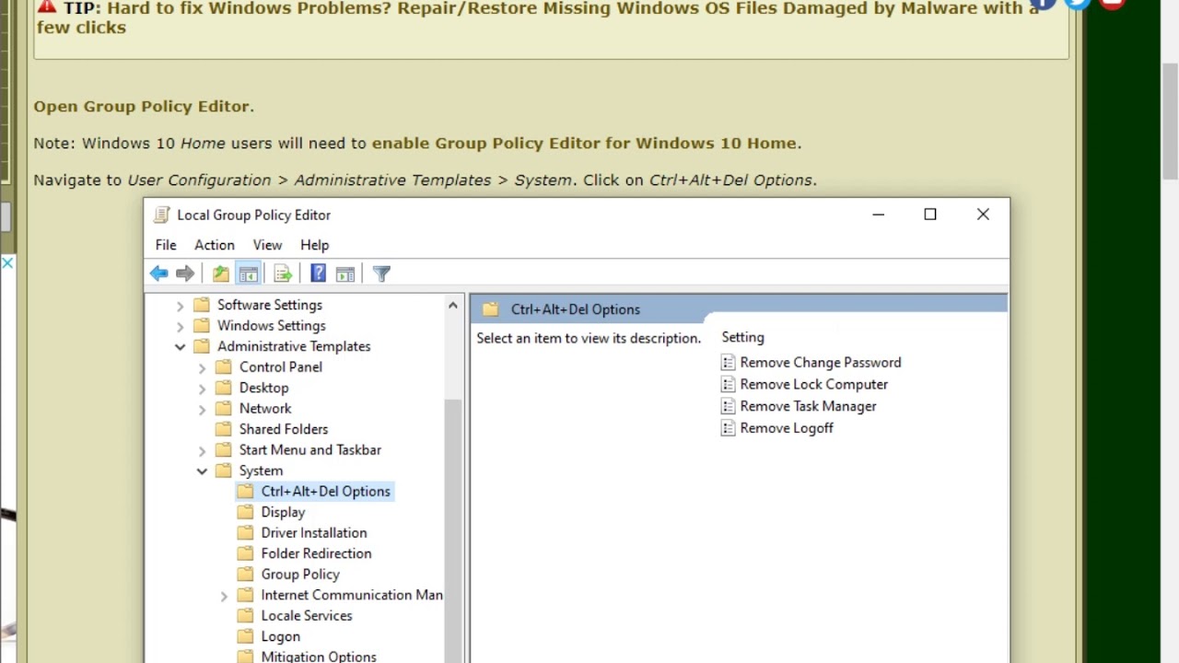Click Remove Change Password setting text
The height and width of the screenshot is (663, 1179).
point(821,363)
